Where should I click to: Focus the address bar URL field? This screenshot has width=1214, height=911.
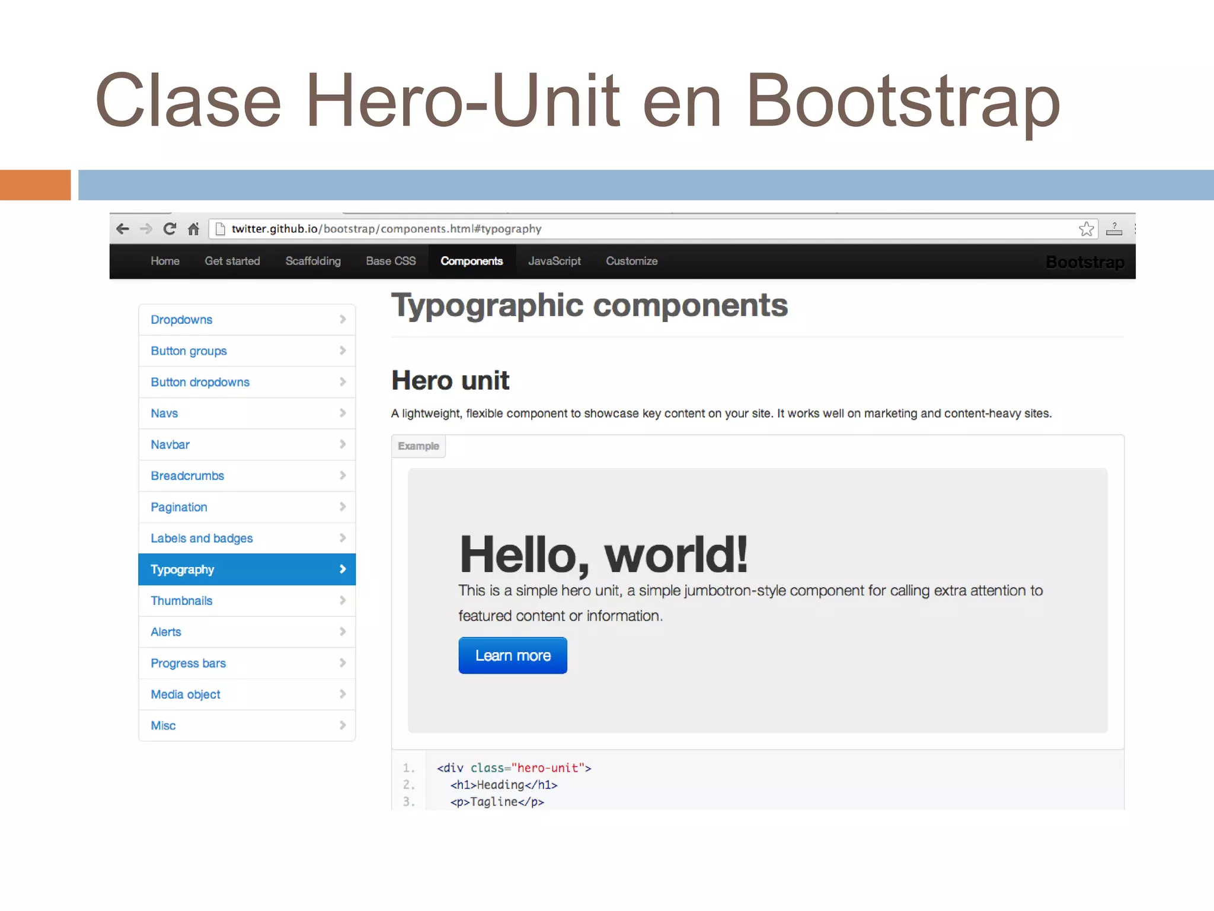(x=652, y=229)
